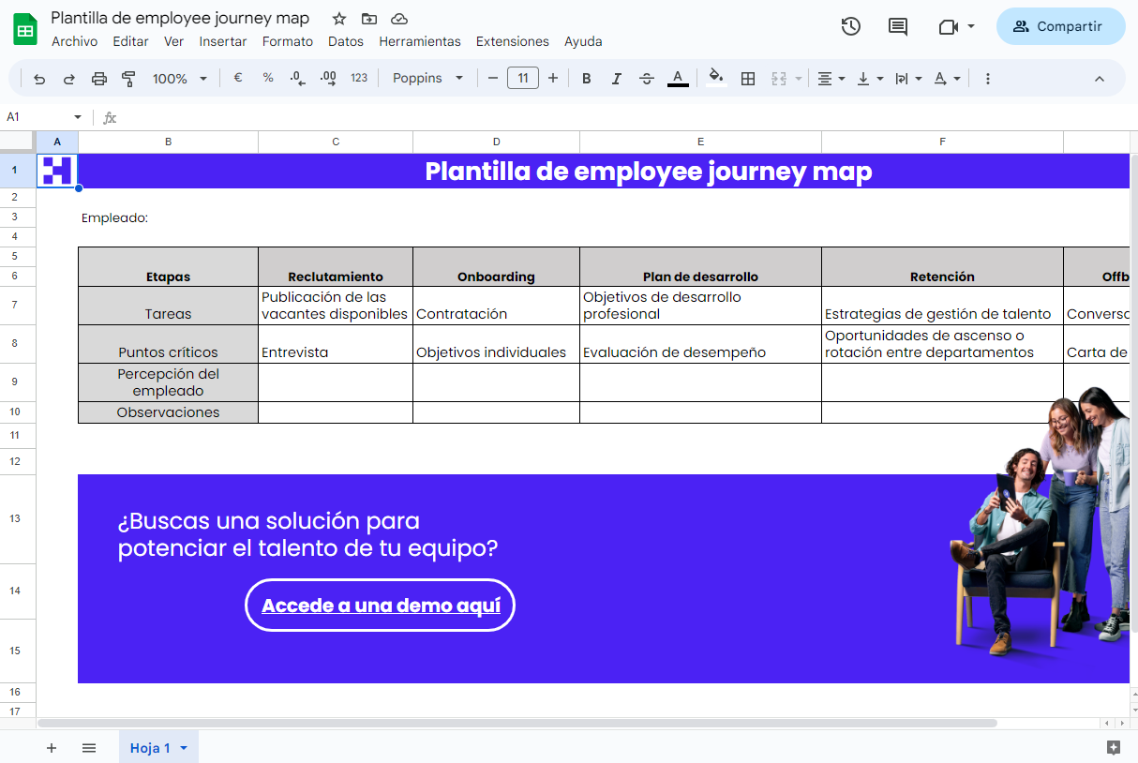The image size is (1138, 763).
Task: Select the Print icon
Action: tap(98, 78)
